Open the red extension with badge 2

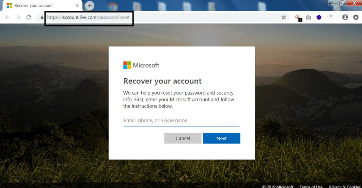pyautogui.click(x=298, y=18)
